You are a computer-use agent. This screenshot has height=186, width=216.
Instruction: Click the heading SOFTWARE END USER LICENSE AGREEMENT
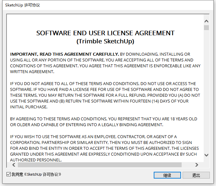tap(105, 33)
